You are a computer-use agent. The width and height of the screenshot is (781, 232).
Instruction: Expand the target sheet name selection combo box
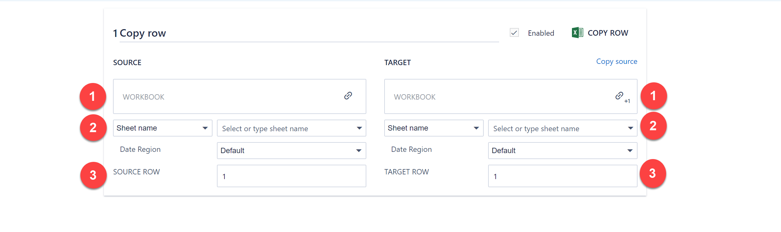pyautogui.click(x=563, y=128)
